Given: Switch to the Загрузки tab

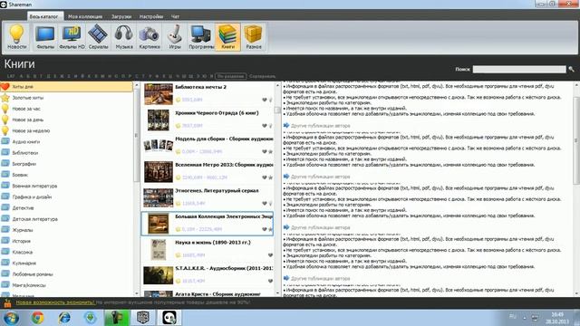Looking at the screenshot, I should [121, 16].
